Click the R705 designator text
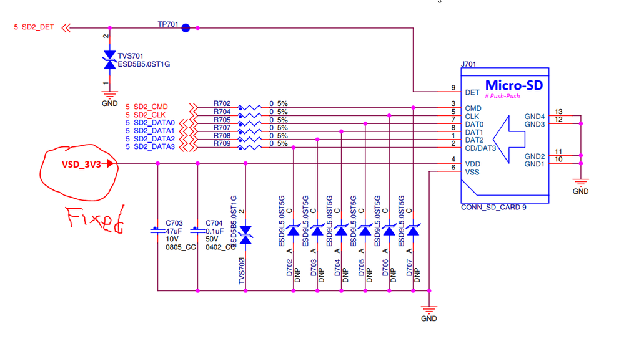Image resolution: width=624 pixels, height=339 pixels. coord(222,120)
